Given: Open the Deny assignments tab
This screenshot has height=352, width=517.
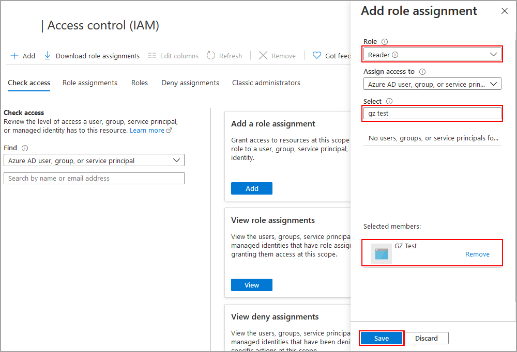Looking at the screenshot, I should [x=190, y=83].
